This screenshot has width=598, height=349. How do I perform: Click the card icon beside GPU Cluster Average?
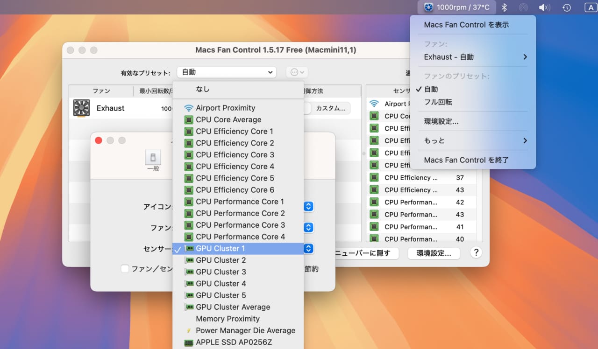[189, 307]
